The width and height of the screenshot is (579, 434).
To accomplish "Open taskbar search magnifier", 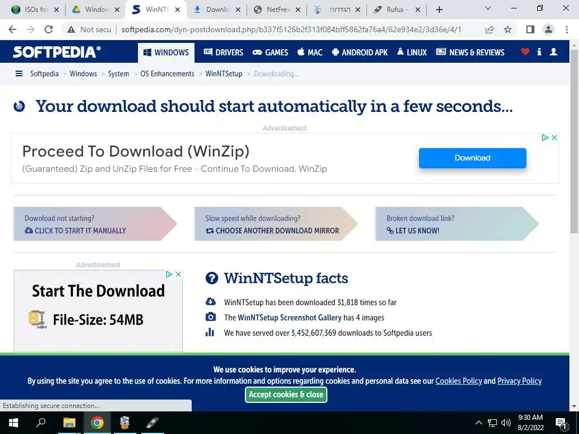I will [x=41, y=423].
